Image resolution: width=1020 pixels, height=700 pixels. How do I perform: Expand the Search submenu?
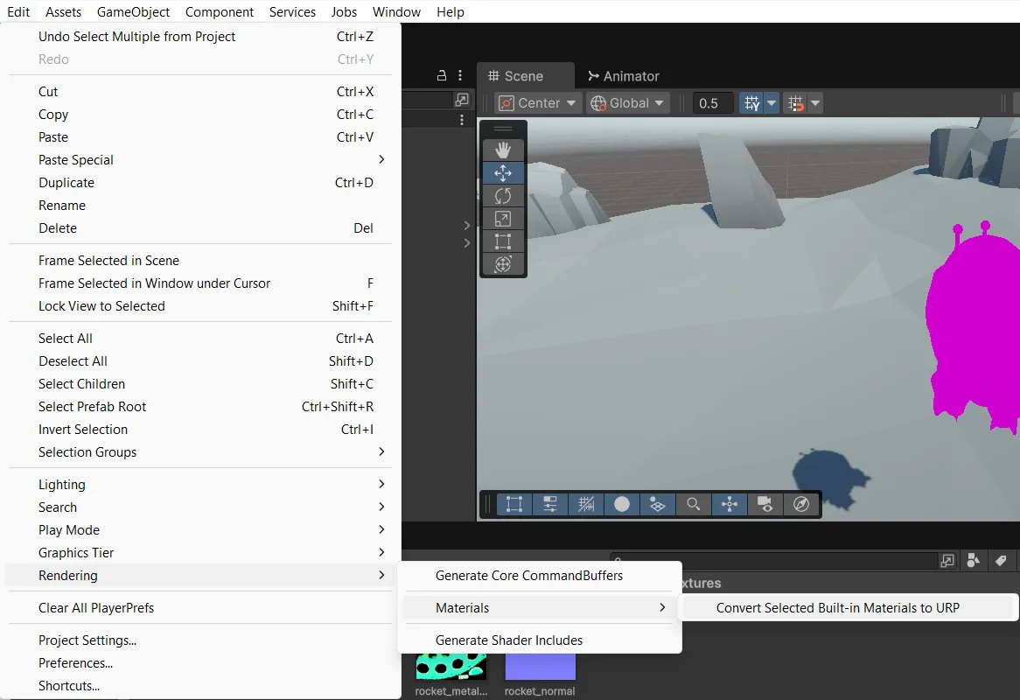click(x=200, y=507)
